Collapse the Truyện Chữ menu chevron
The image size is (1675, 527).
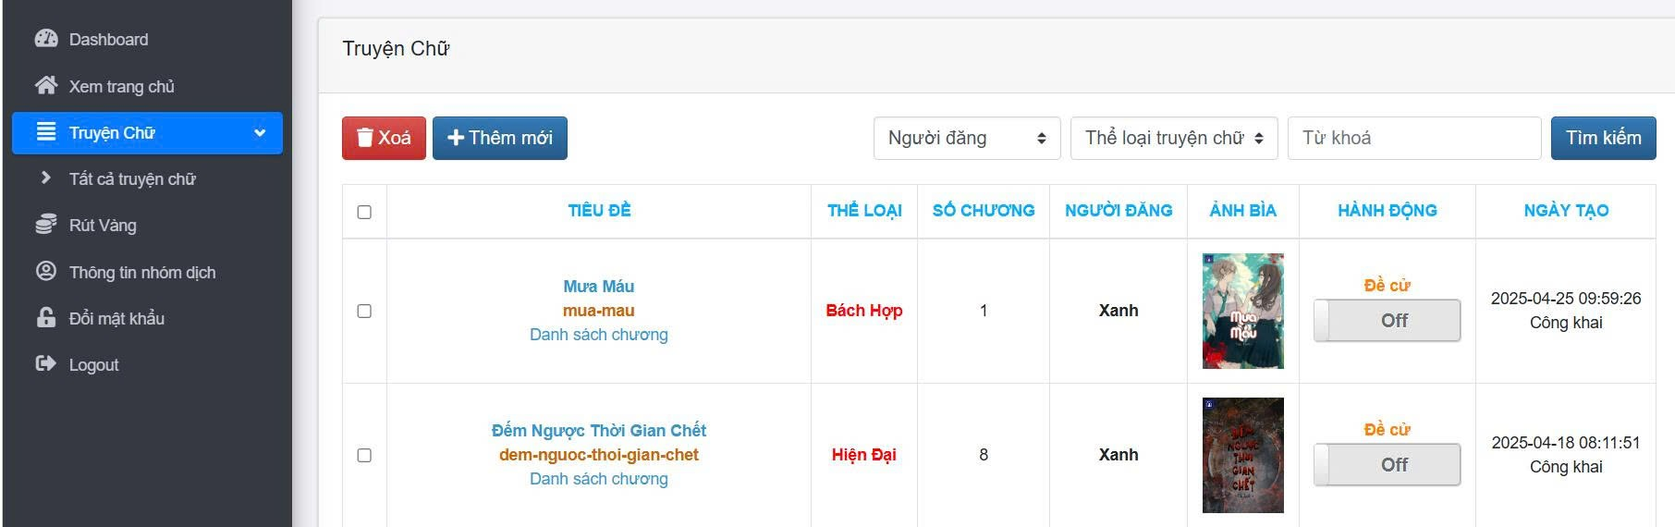click(260, 133)
